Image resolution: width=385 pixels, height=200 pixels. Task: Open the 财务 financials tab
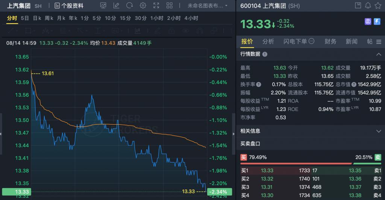tap(330, 41)
